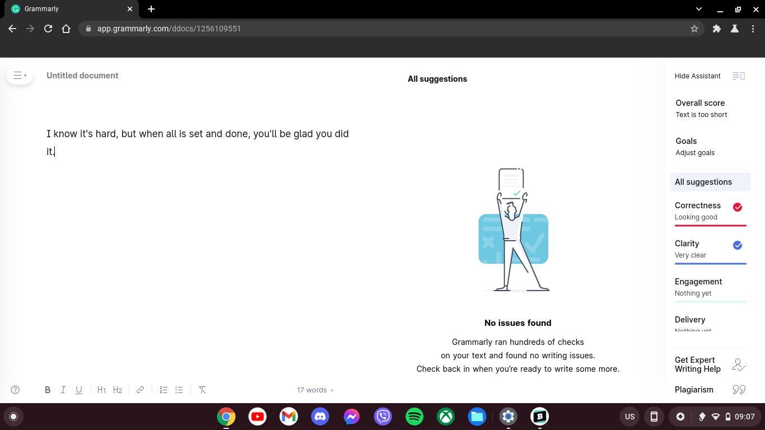This screenshot has width=765, height=430.
Task: Open YouTube from the shelf
Action: coord(258,417)
